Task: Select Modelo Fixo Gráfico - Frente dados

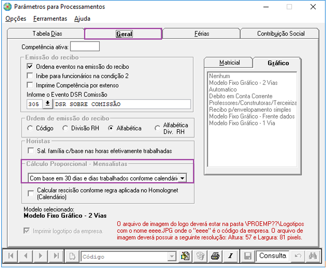Action: tap(252, 116)
